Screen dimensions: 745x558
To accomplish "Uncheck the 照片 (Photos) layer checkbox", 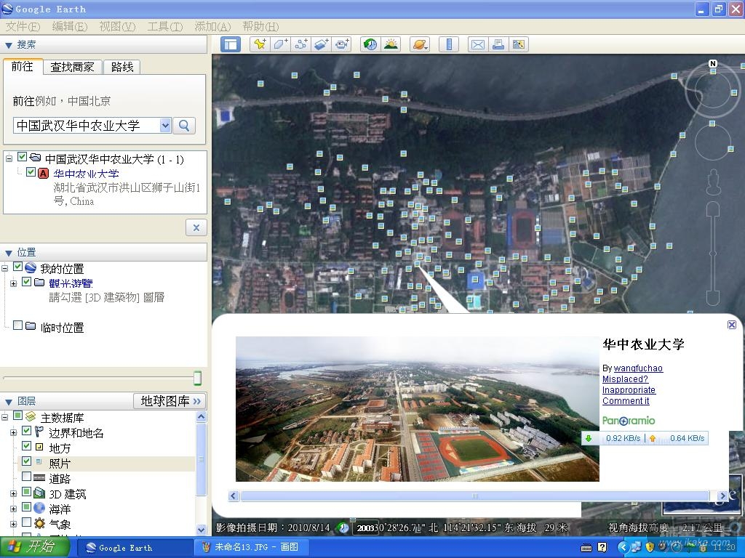I will [x=27, y=462].
